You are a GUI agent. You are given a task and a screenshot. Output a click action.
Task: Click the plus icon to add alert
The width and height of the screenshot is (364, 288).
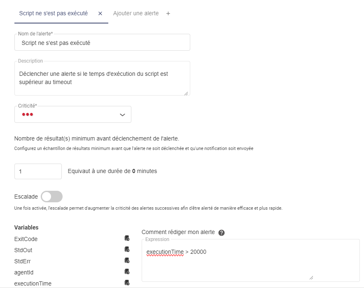click(168, 14)
